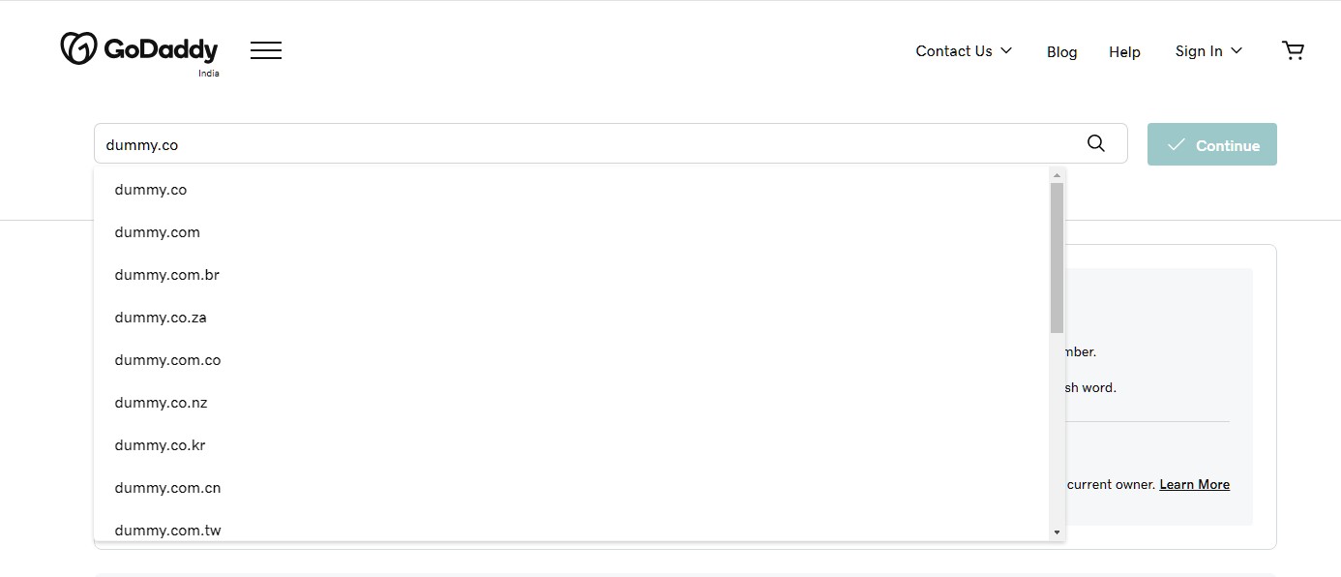Expand the Sign In dropdown
This screenshot has height=577, width=1341.
pos(1208,51)
